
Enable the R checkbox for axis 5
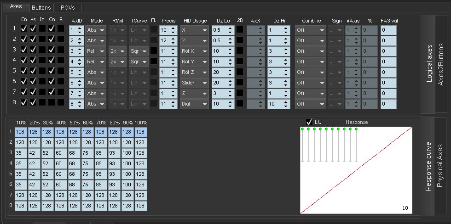(x=61, y=71)
